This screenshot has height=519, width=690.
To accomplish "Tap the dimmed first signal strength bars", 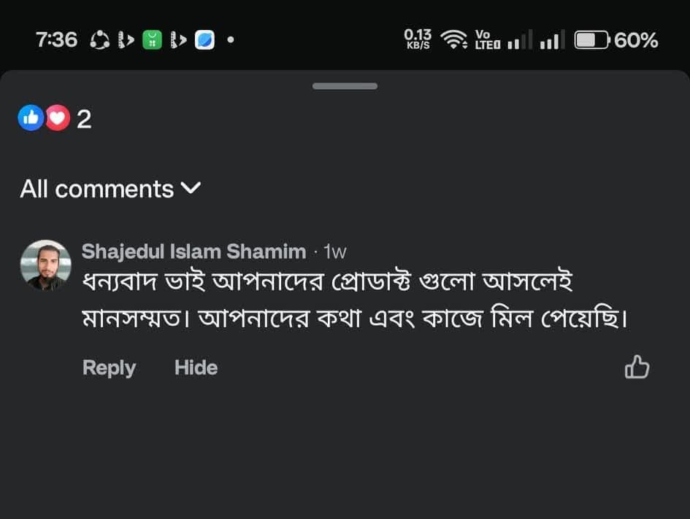I will 520,40.
